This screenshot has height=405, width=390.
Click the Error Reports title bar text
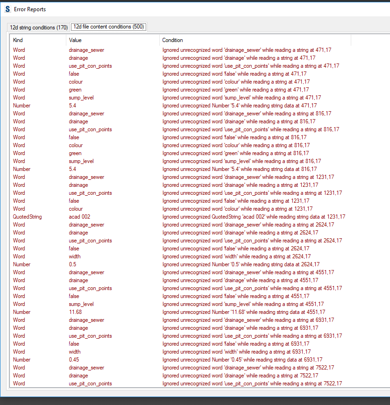pyautogui.click(x=31, y=9)
